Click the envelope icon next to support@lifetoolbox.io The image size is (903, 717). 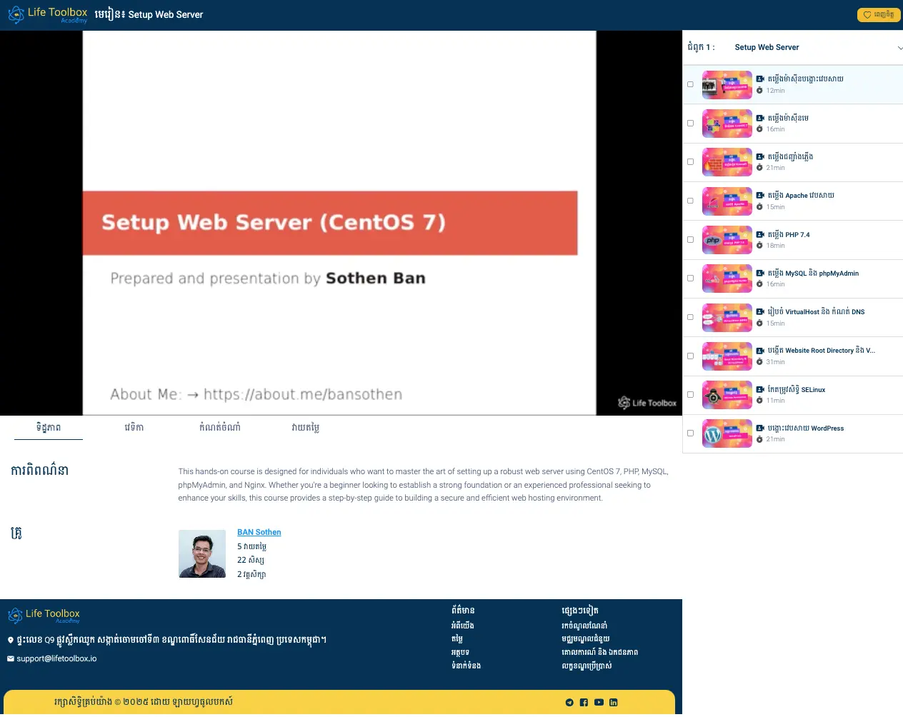click(x=11, y=659)
